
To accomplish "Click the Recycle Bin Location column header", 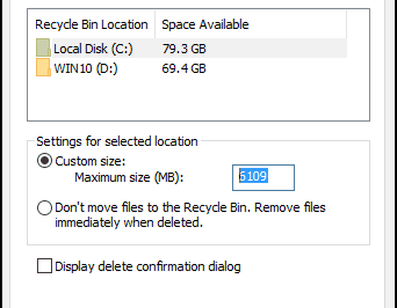I will pos(91,25).
